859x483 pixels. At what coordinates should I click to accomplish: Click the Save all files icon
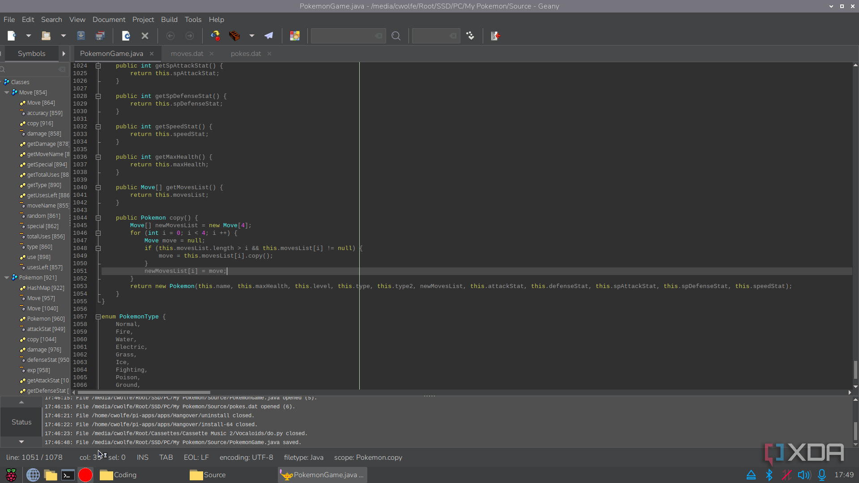(100, 36)
